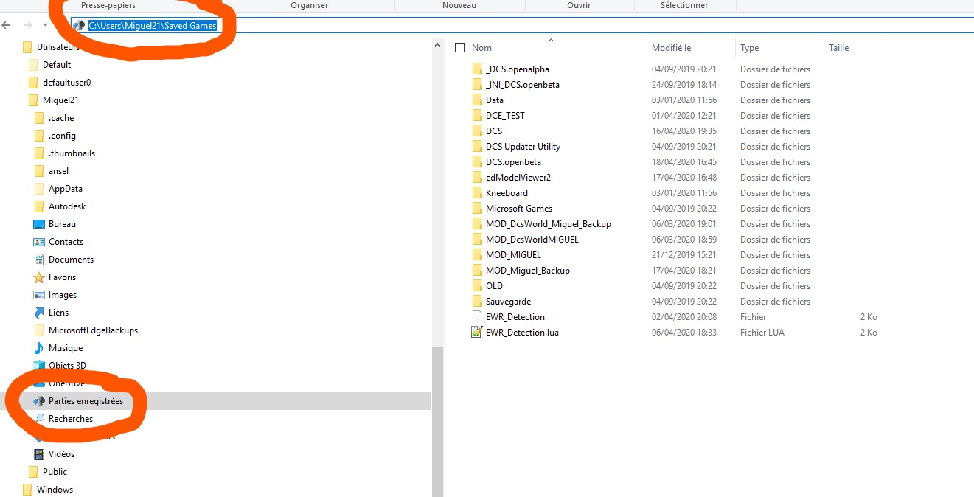Viewport: 974px width, 497px height.
Task: Click the Vidéos film icon
Action: (x=39, y=454)
